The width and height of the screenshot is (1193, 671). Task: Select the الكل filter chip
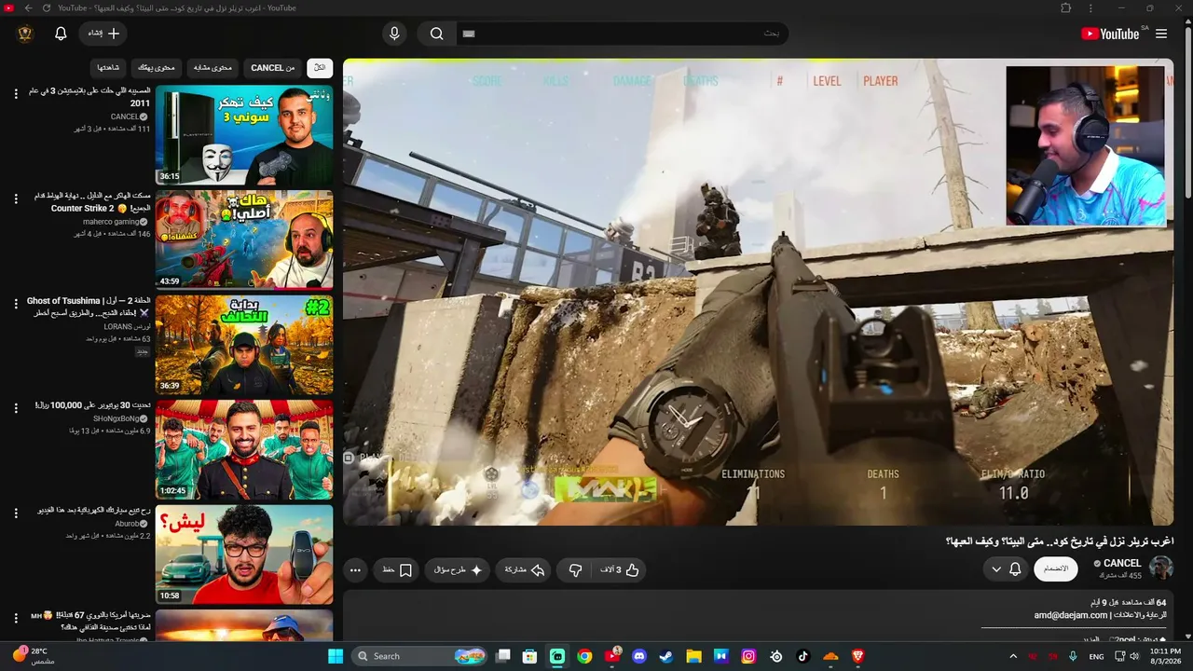pos(320,68)
